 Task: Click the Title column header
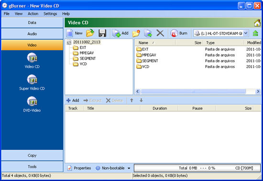pyautogui.click(x=112, y=108)
